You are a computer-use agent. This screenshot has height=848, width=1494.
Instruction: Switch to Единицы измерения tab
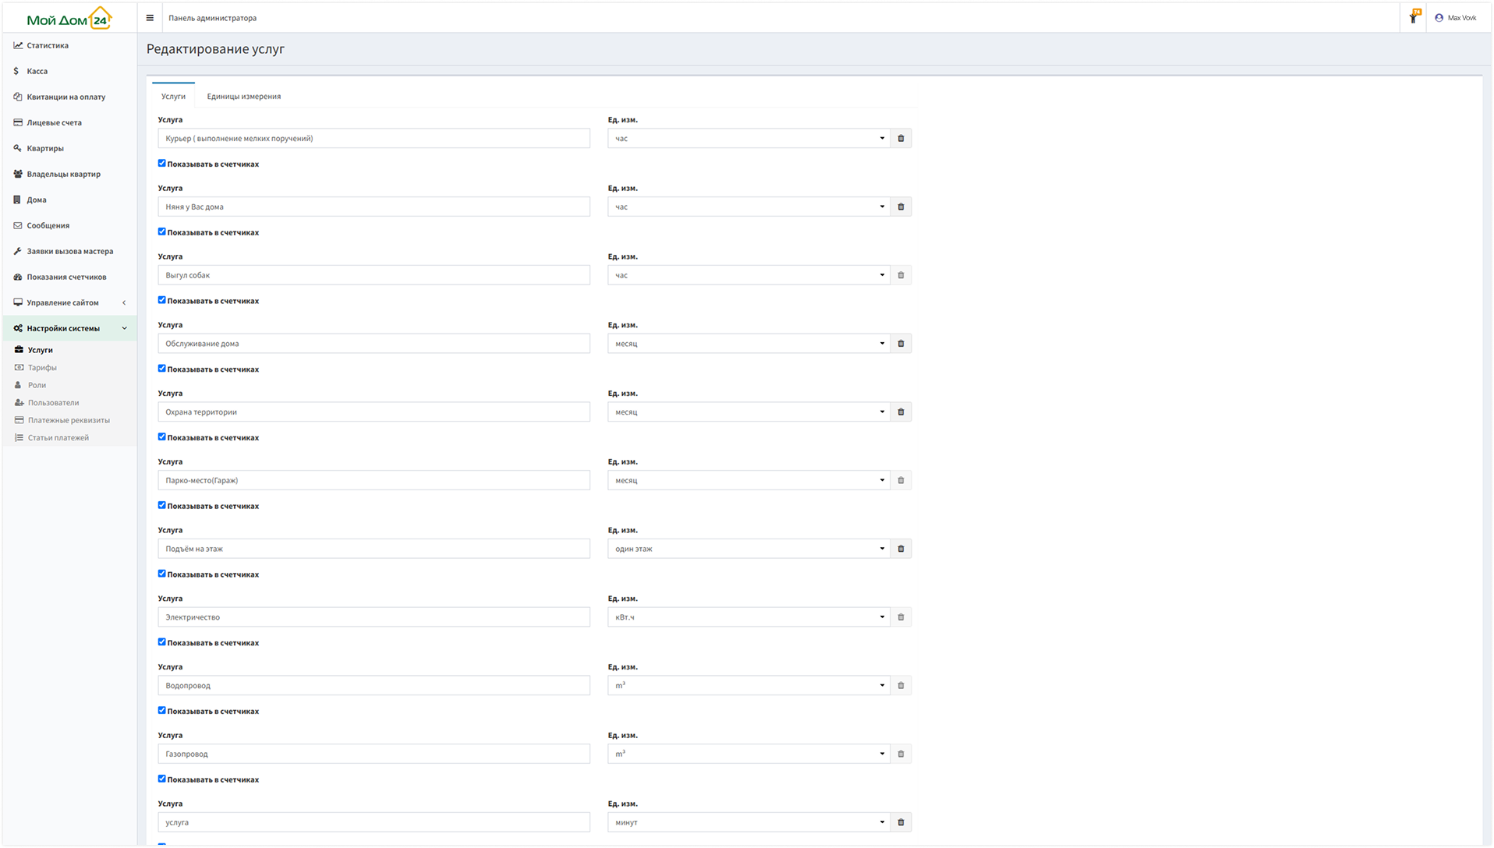tap(243, 97)
